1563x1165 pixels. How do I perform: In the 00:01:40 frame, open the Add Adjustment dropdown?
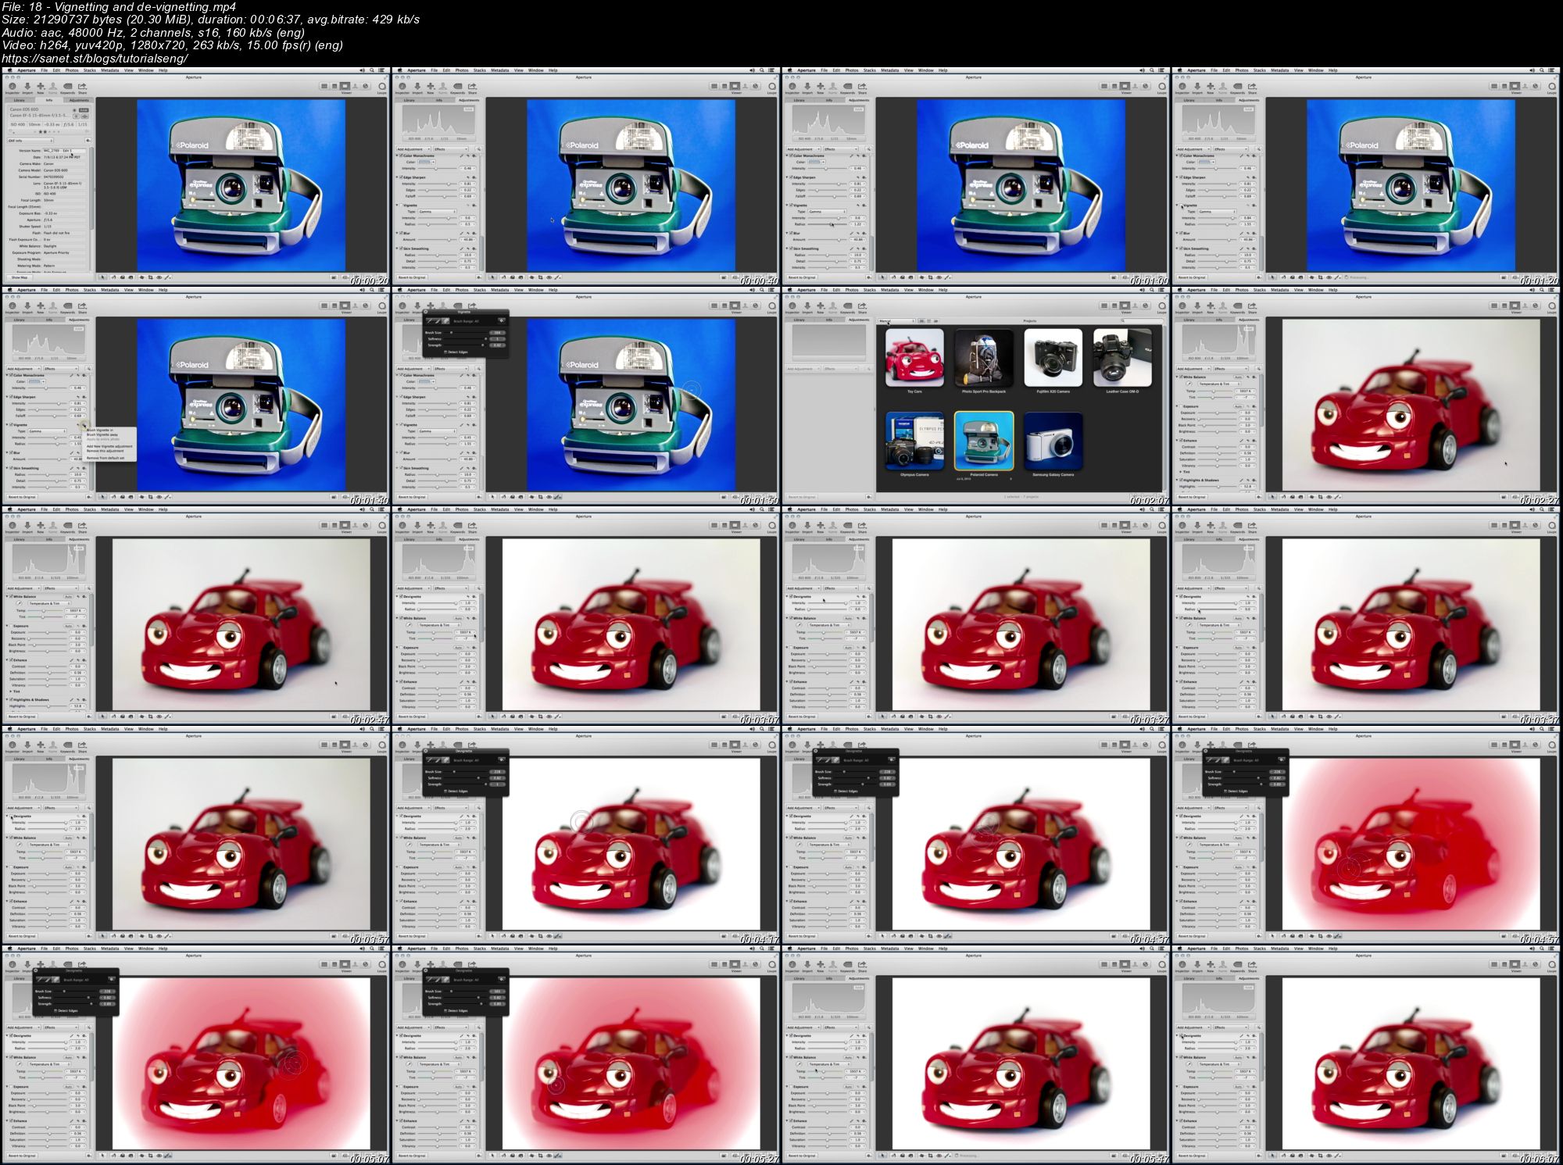tap(23, 369)
